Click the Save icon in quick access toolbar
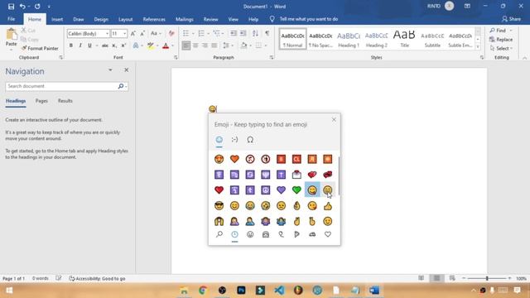 [x=11, y=7]
